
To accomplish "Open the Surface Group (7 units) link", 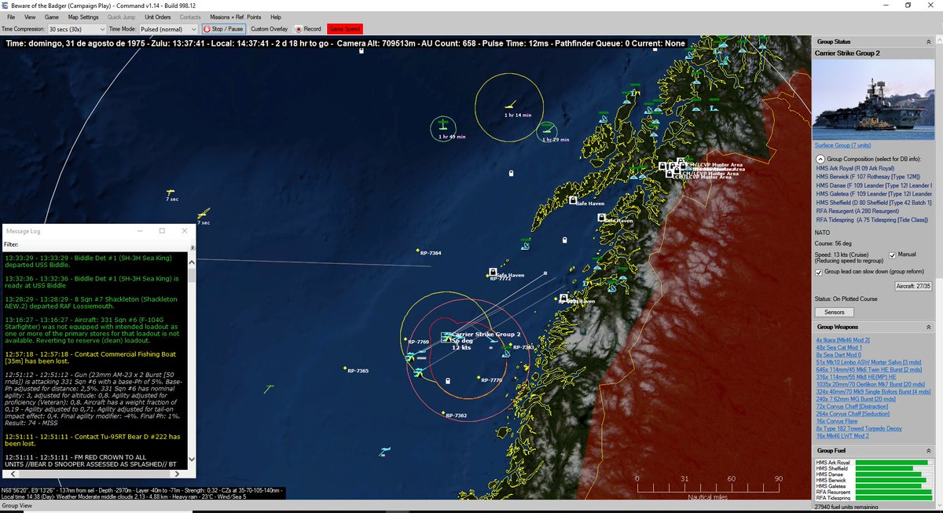I will point(842,145).
